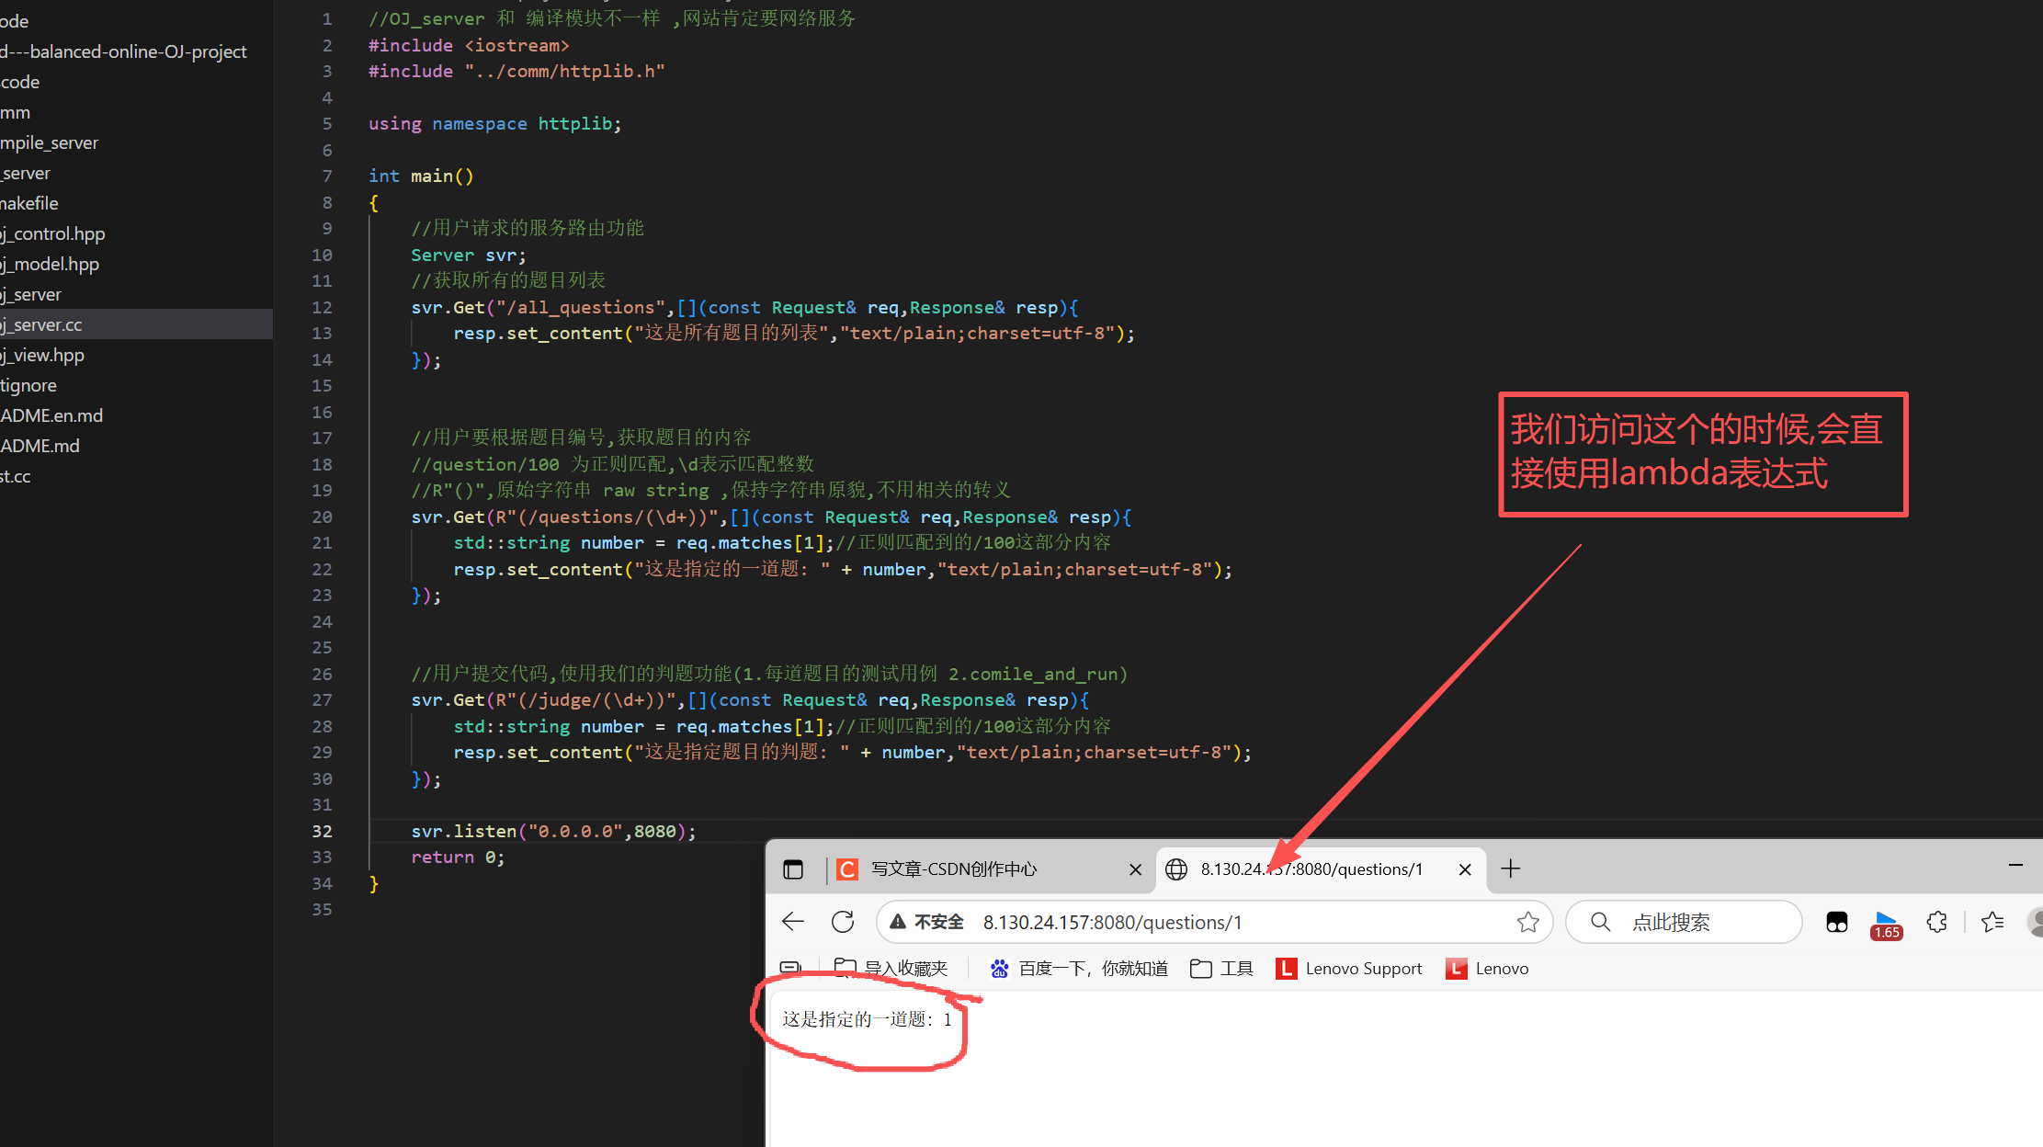Viewport: 2043px width, 1147px height.
Task: Open the browser extensions puzzle icon
Action: pyautogui.click(x=1937, y=922)
